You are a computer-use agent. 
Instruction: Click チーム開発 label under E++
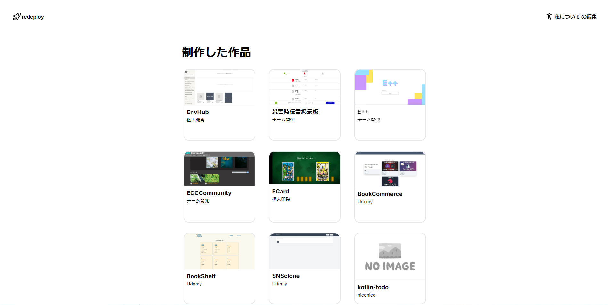(369, 120)
